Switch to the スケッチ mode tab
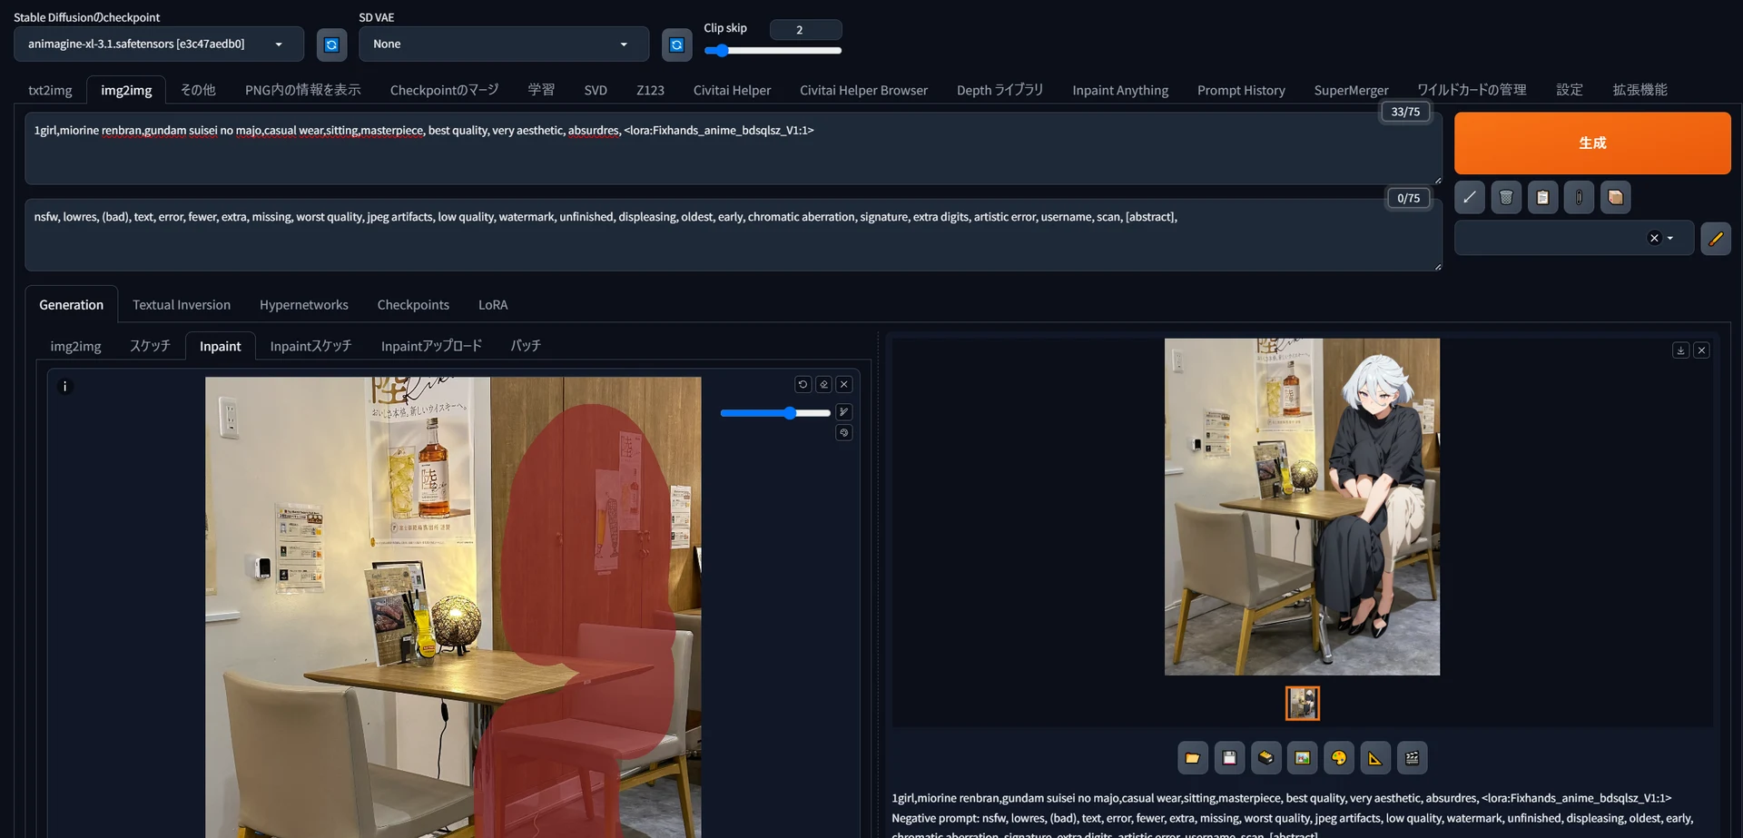 pos(150,346)
